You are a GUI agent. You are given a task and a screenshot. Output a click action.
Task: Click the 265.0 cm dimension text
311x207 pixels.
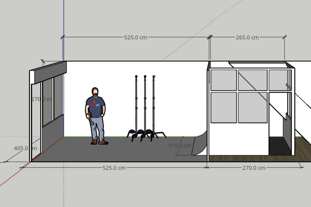[x=247, y=37]
